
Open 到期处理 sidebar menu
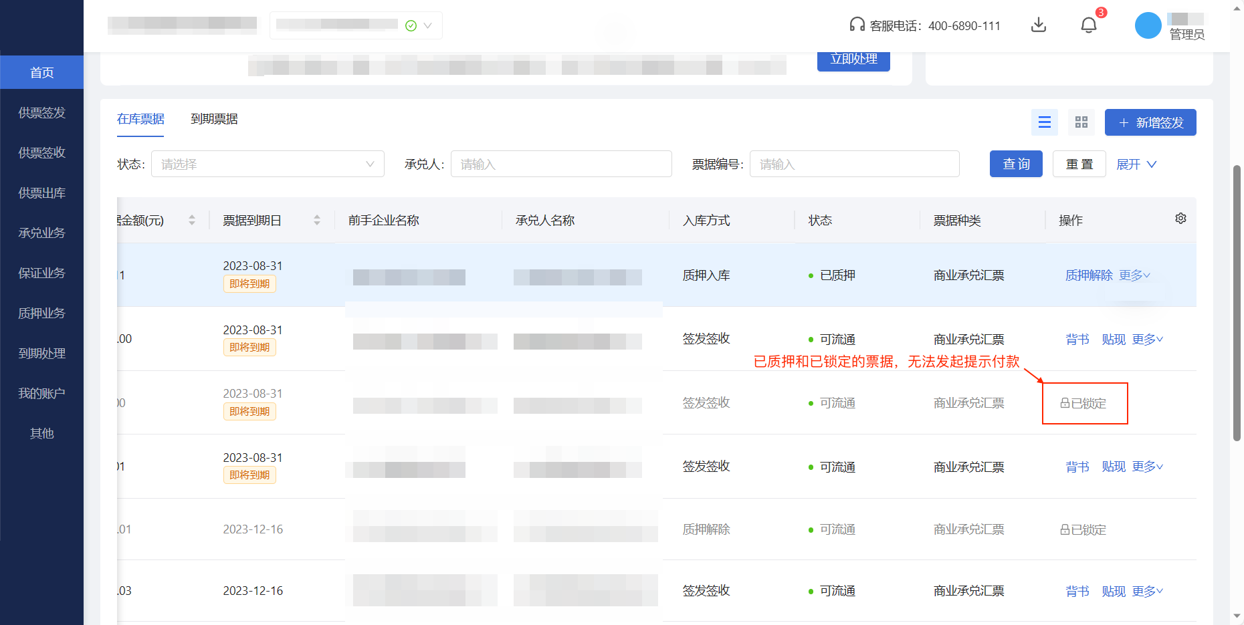tap(41, 353)
